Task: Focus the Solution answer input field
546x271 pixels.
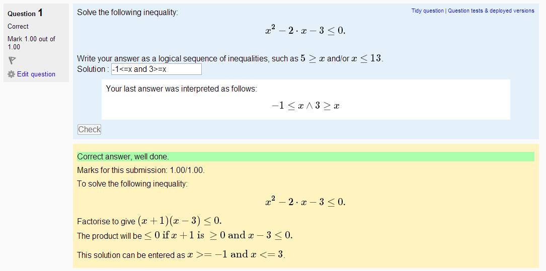Action: tap(157, 69)
